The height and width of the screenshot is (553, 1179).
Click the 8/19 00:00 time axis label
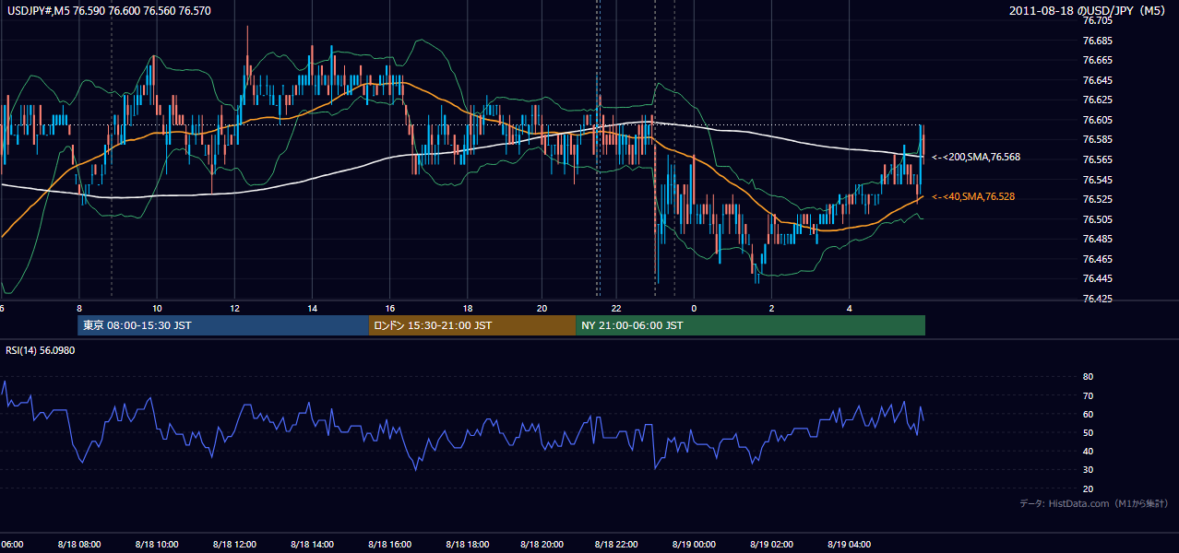coord(695,545)
